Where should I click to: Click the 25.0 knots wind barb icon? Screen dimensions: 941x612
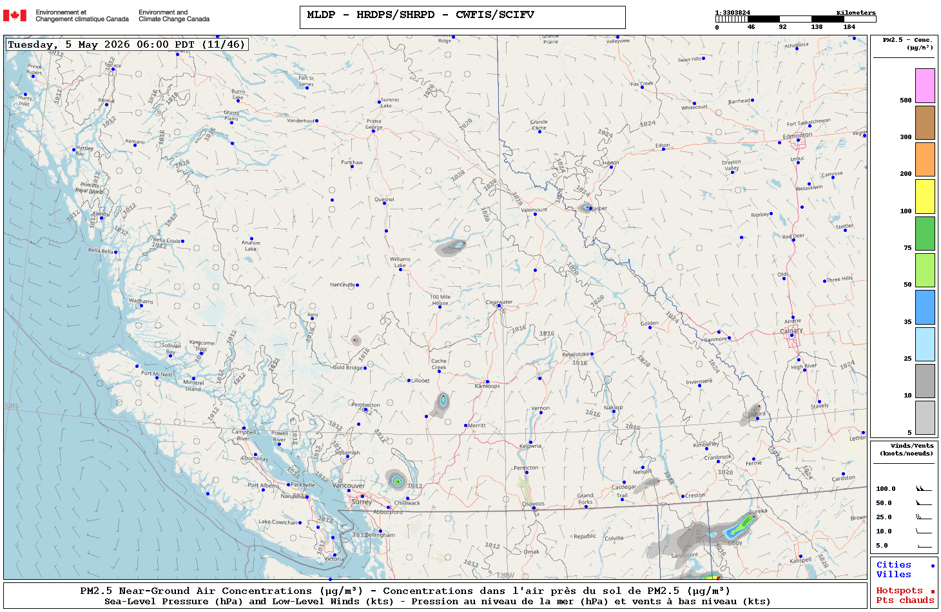924,517
